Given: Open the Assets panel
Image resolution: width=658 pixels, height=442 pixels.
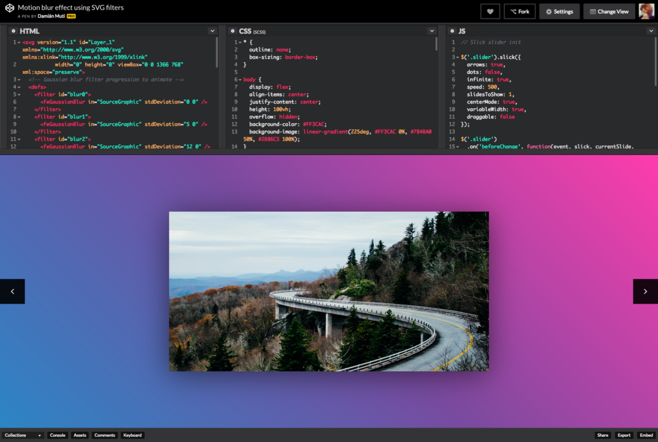Looking at the screenshot, I should coord(80,435).
